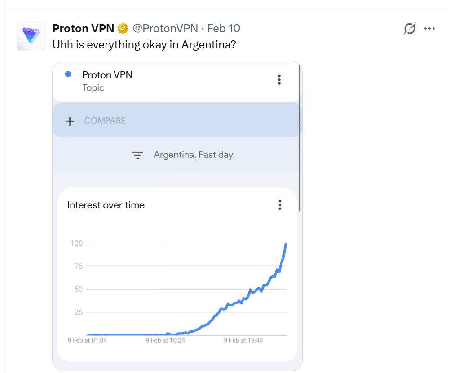459x373 pixels.
Task: Open the three-dot menu on the Proton VPN topic card
Action: 279,80
